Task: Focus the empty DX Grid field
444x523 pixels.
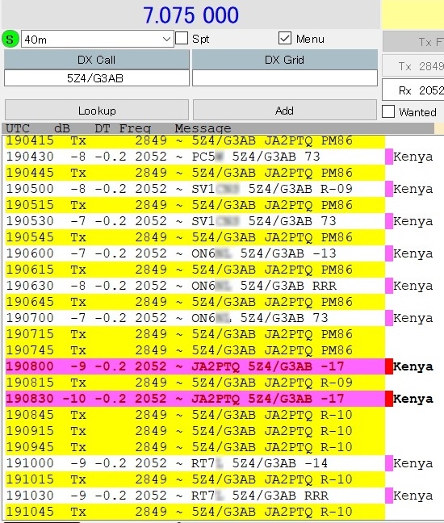Action: point(284,78)
